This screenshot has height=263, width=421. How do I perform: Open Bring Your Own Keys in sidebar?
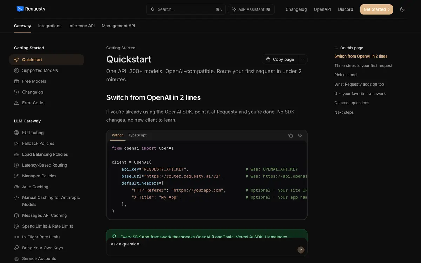47,248
